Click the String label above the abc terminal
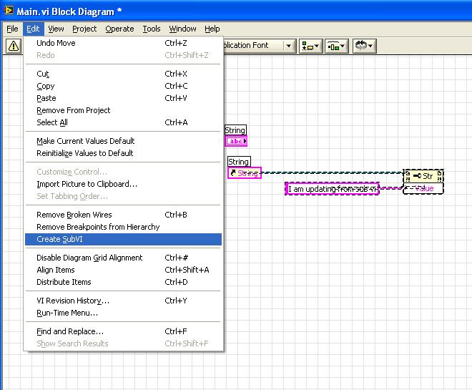 pos(235,130)
